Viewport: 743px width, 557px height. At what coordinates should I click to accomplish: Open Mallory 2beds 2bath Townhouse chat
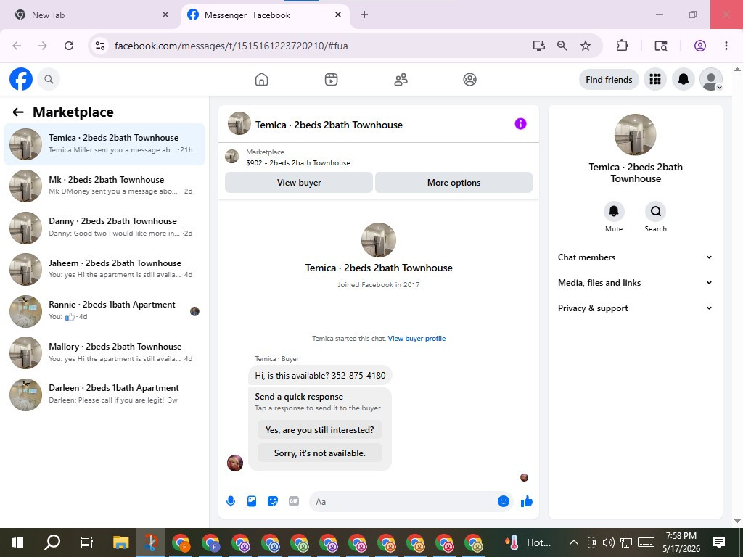click(x=104, y=352)
